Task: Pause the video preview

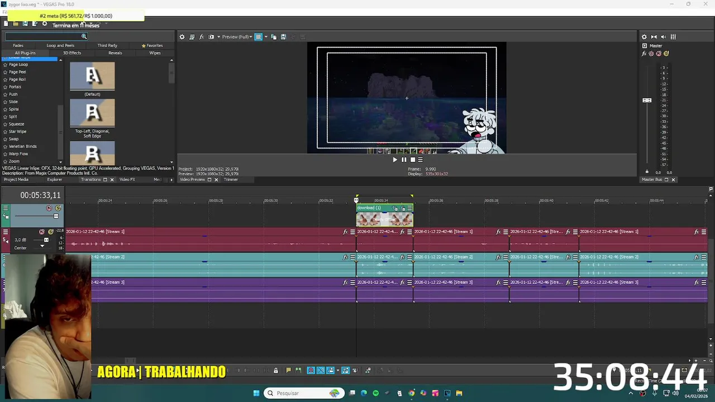Action: pos(404,160)
